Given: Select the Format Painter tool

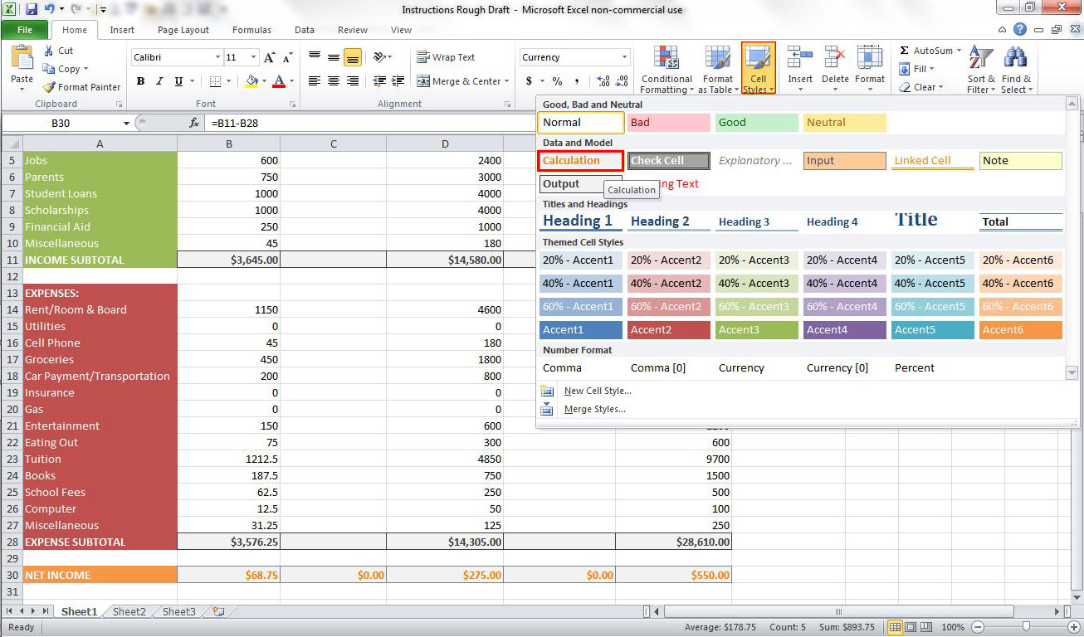Looking at the screenshot, I should (x=81, y=87).
